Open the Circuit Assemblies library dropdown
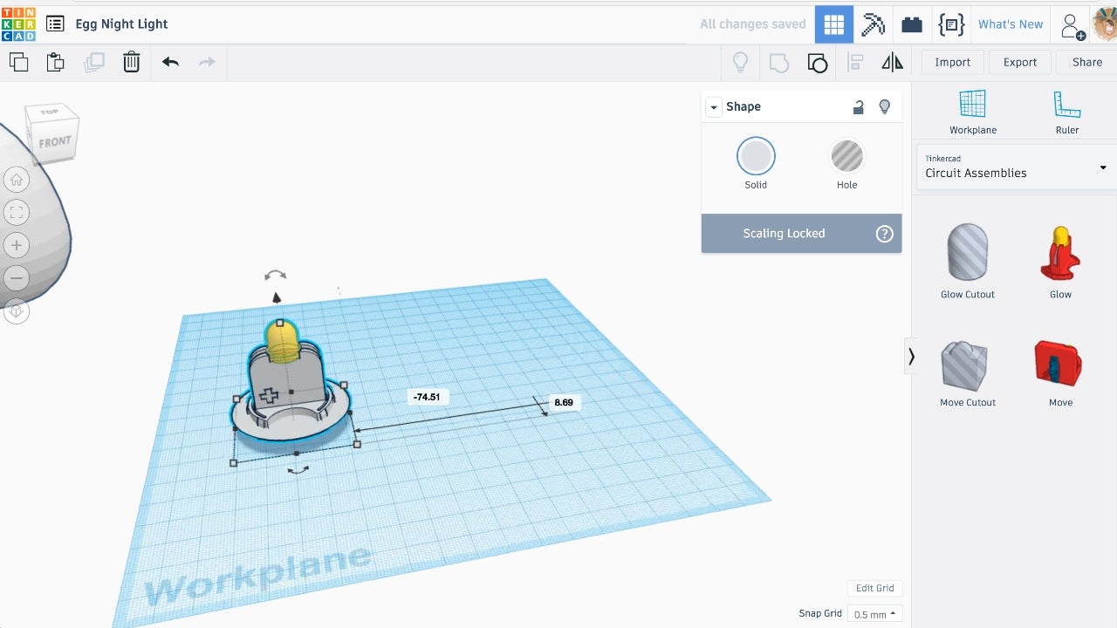 click(1015, 167)
